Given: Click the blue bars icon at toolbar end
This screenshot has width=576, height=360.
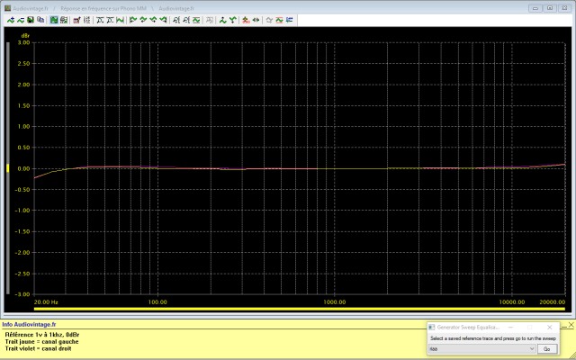Looking at the screenshot, I should 290,20.
